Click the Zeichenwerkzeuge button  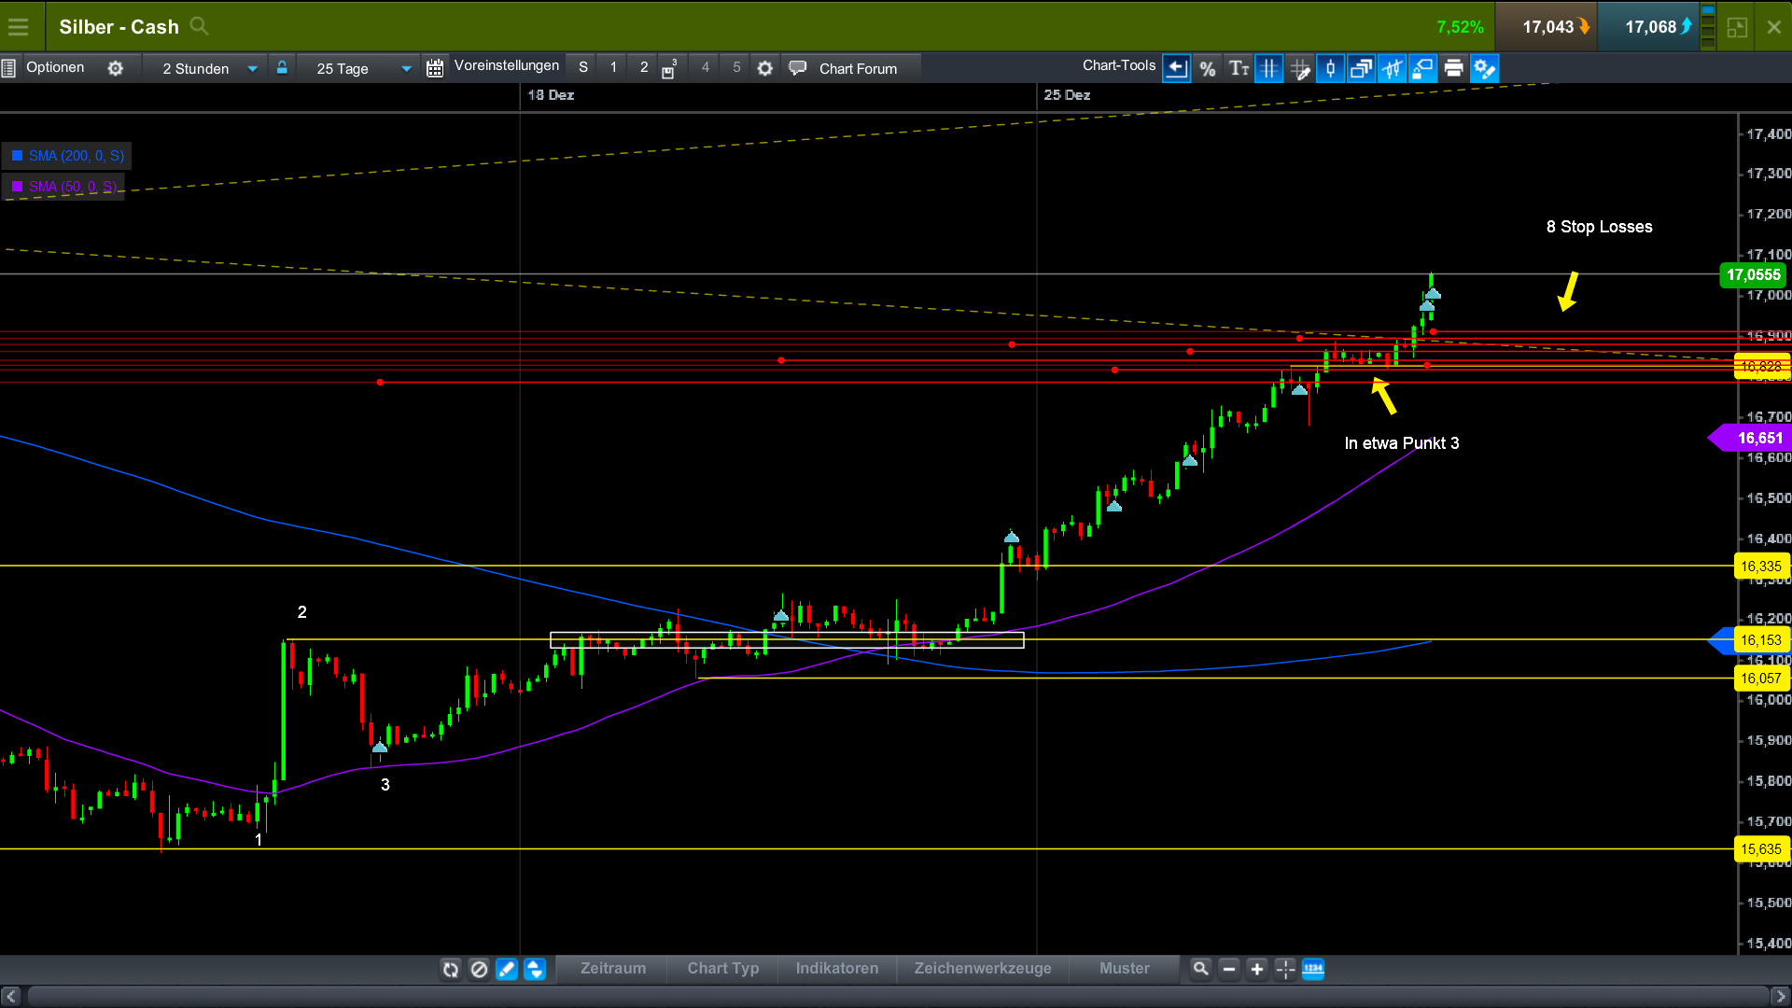pos(982,969)
